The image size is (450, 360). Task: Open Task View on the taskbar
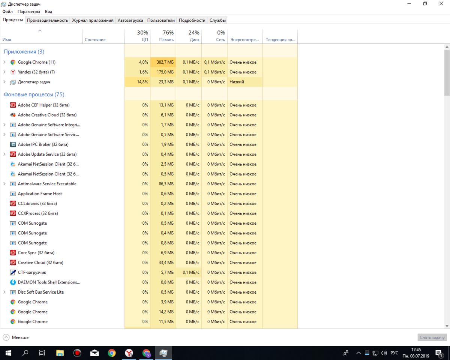click(x=42, y=353)
